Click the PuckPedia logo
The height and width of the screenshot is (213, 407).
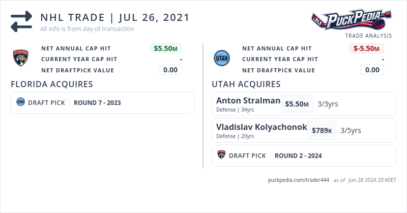coord(352,20)
